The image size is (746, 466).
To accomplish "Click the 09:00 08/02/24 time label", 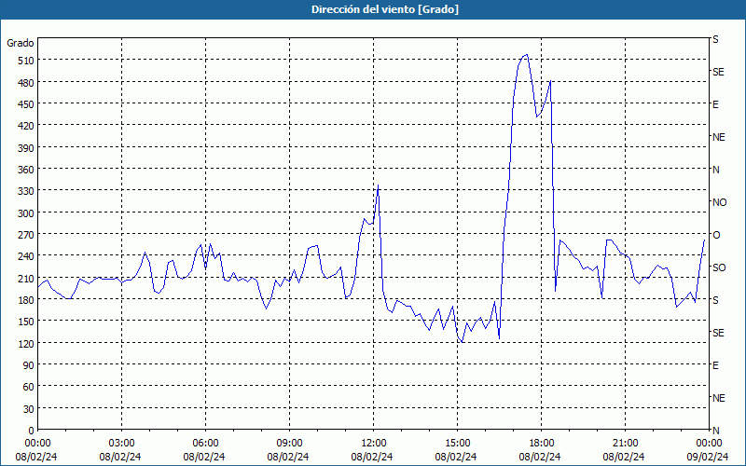I will coord(288,450).
